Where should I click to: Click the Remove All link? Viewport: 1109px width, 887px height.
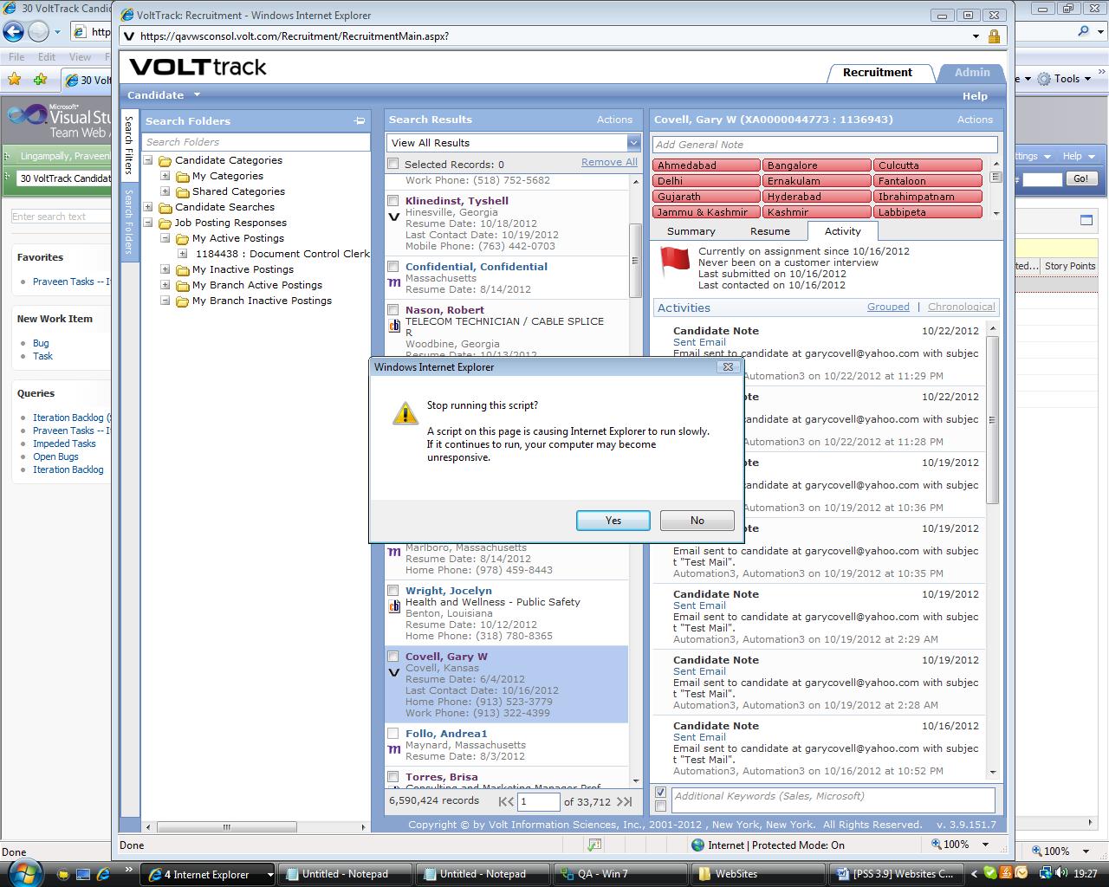point(609,163)
